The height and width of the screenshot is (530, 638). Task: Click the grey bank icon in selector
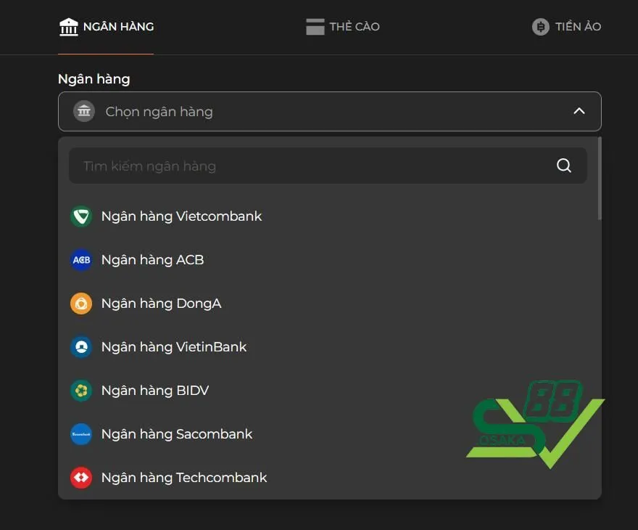coord(84,111)
